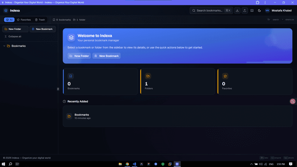Click the delete shortcut hint in footer

click(289, 158)
